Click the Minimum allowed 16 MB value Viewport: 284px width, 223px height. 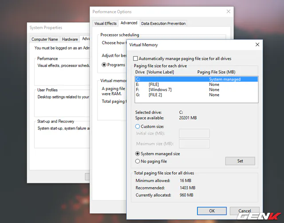pos(185,180)
